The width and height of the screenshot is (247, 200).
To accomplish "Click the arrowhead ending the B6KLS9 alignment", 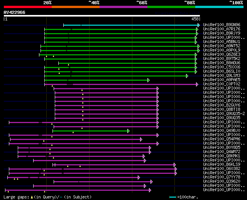I will click(175, 165).
